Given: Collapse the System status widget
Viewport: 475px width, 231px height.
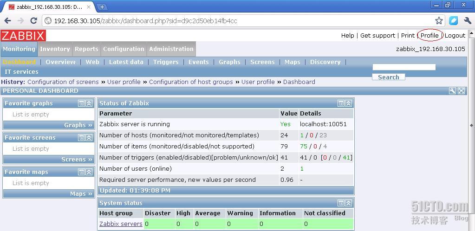Looking at the screenshot, I should (348, 203).
